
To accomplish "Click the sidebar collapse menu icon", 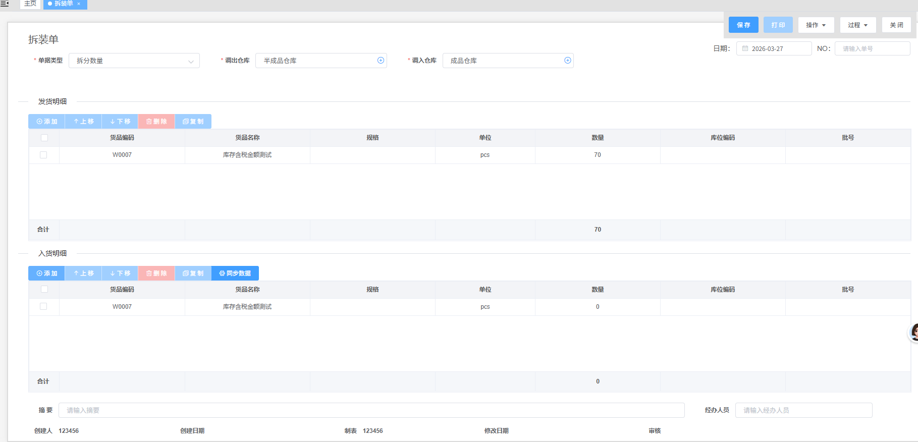I will coord(5,4).
